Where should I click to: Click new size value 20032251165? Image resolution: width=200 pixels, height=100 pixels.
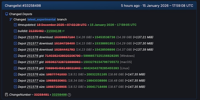pos(97,74)
